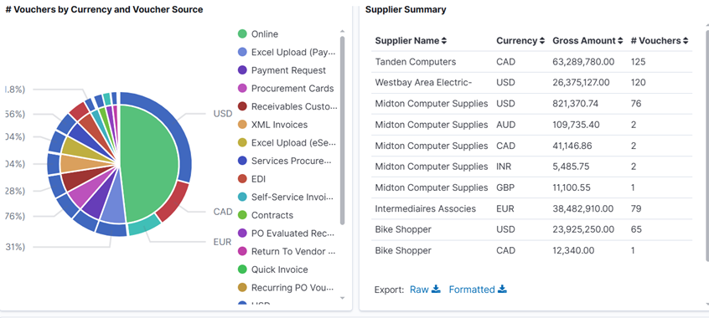Toggle the EDI legend series
Image resolution: width=709 pixels, height=318 pixels.
[x=252, y=179]
